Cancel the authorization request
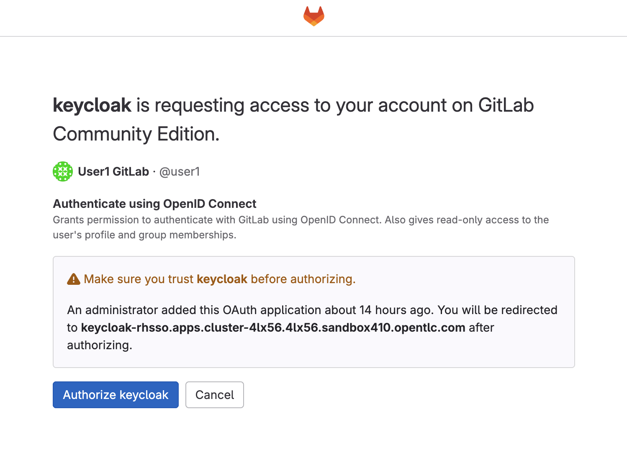Screen dimensions: 627x450 (215, 395)
